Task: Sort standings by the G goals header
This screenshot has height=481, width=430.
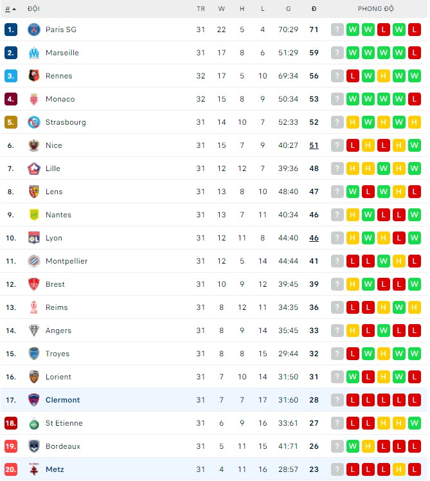Action: tap(288, 9)
